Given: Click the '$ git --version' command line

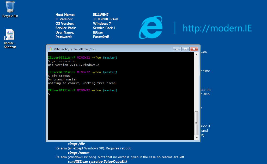Looking at the screenshot, I should (62, 61).
